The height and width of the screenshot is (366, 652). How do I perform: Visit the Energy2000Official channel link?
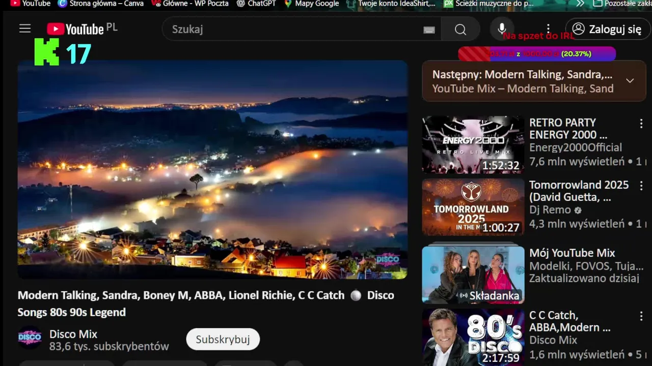[x=576, y=147]
